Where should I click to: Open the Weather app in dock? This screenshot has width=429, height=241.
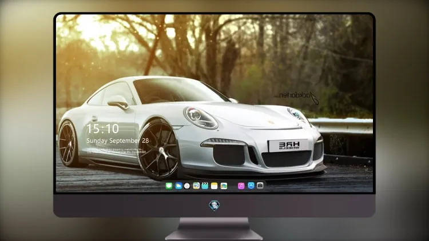tap(178, 186)
